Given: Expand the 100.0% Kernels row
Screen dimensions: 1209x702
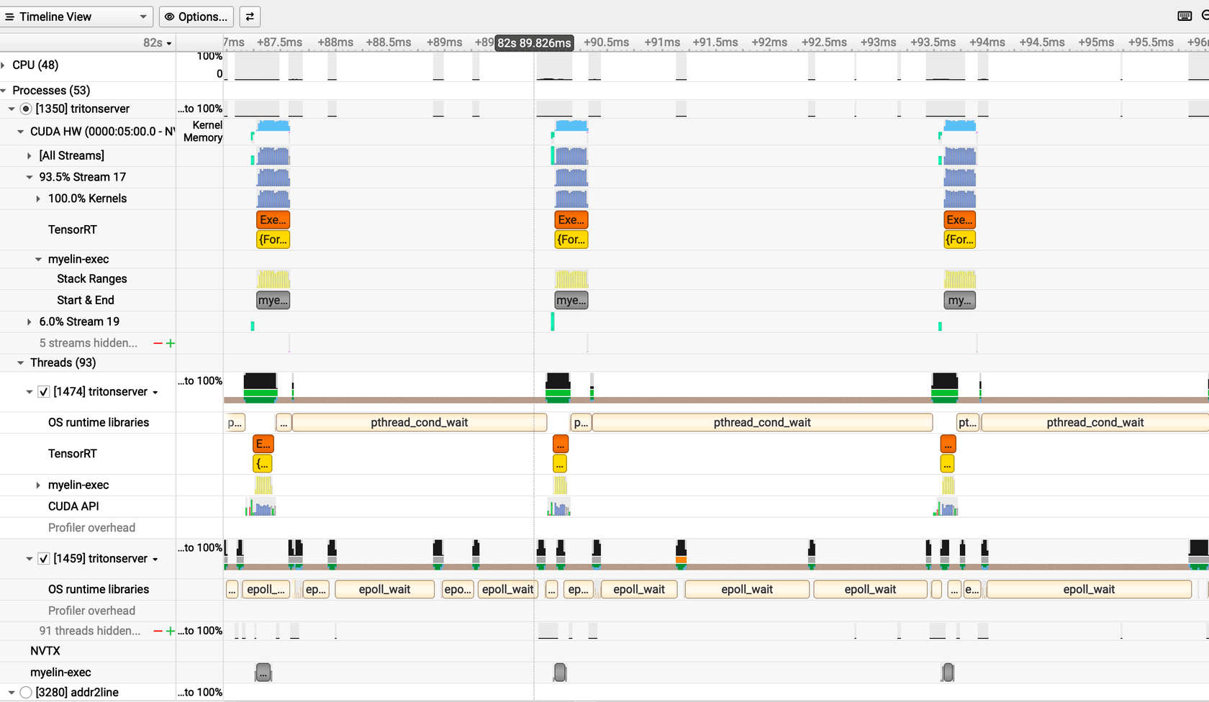Looking at the screenshot, I should tap(37, 199).
